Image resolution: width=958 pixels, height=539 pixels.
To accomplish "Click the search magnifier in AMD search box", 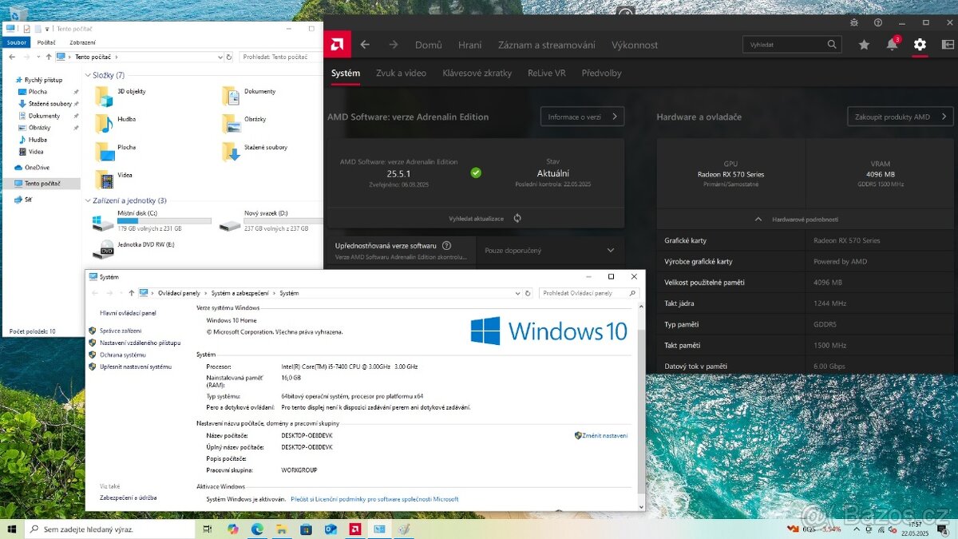I will (832, 45).
